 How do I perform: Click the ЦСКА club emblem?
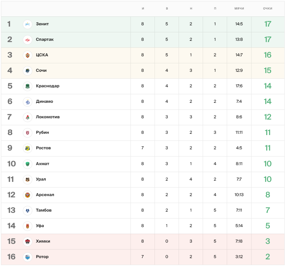[28, 55]
